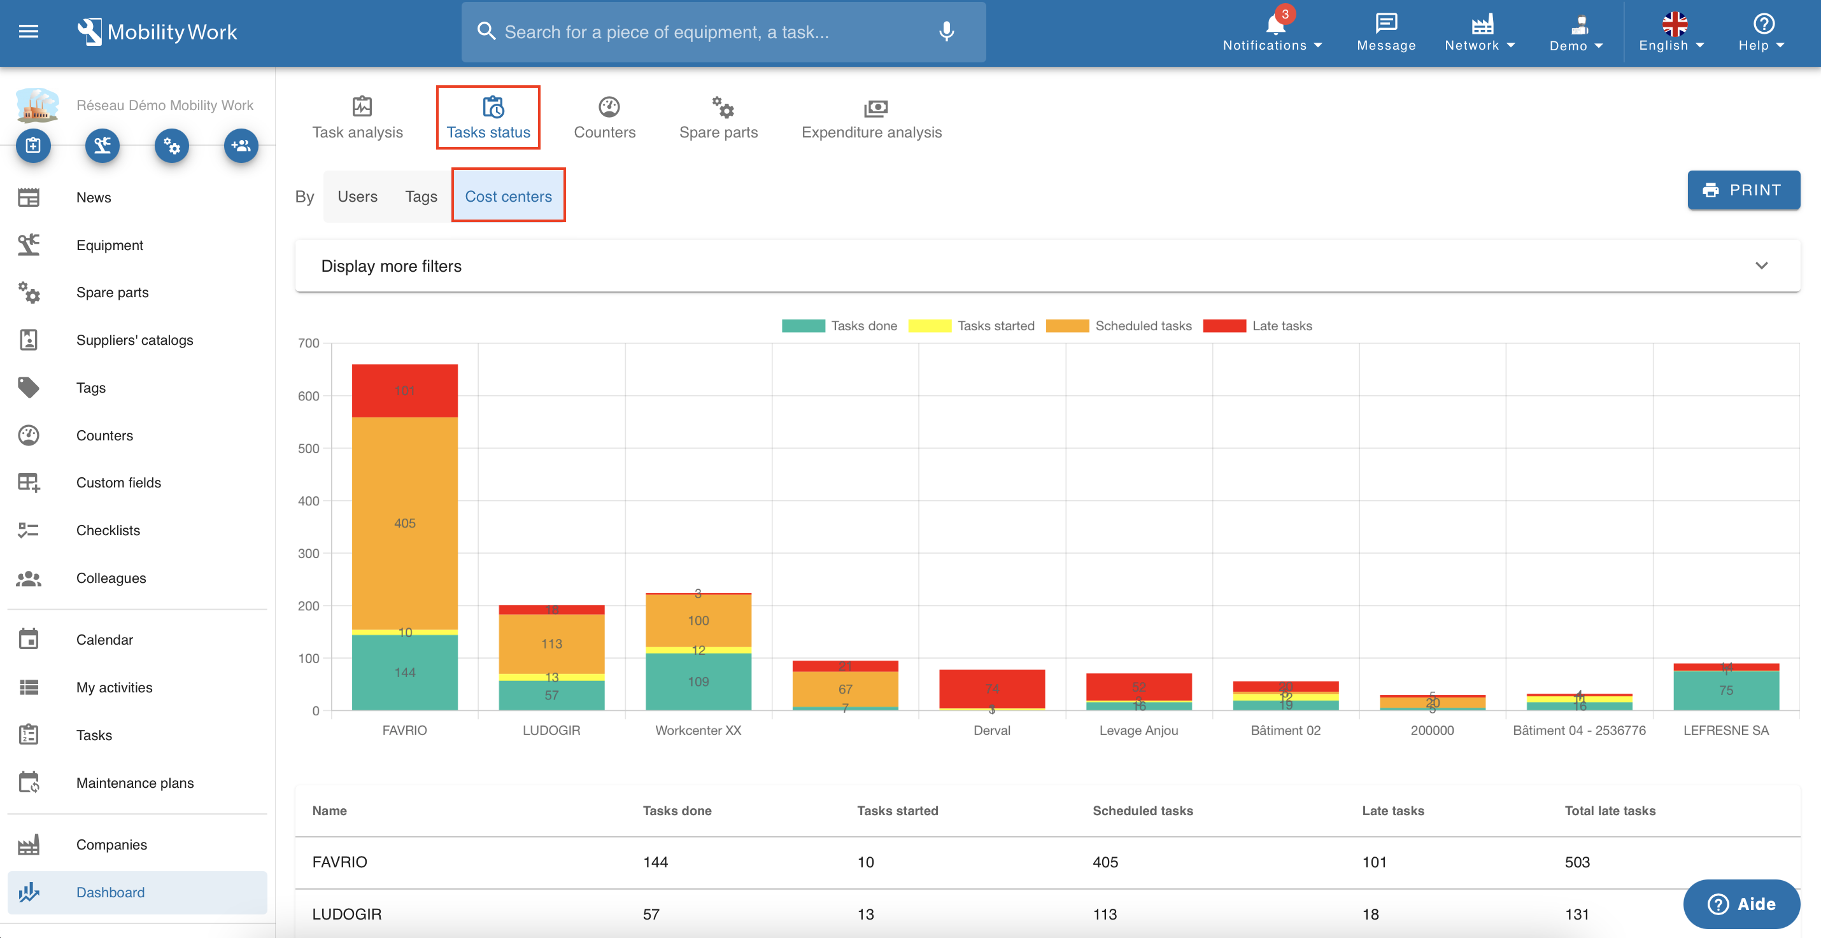This screenshot has height=938, width=1821.
Task: Sort by Total late tasks column header
Action: coord(1610,811)
